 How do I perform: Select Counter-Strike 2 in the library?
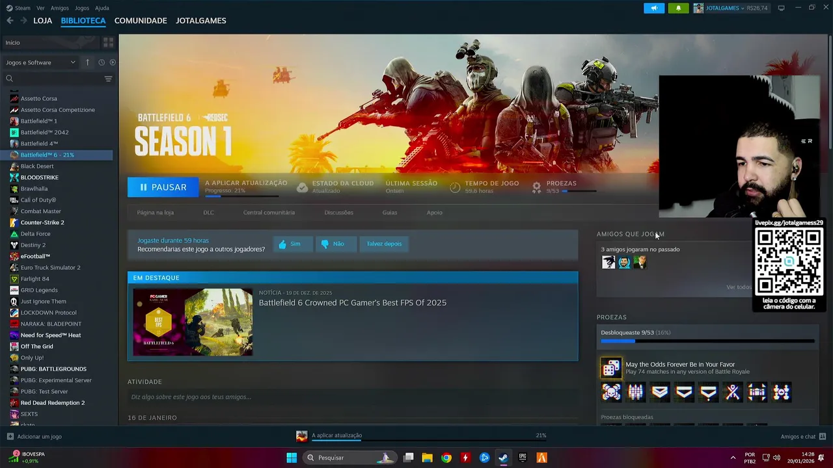[x=42, y=222]
